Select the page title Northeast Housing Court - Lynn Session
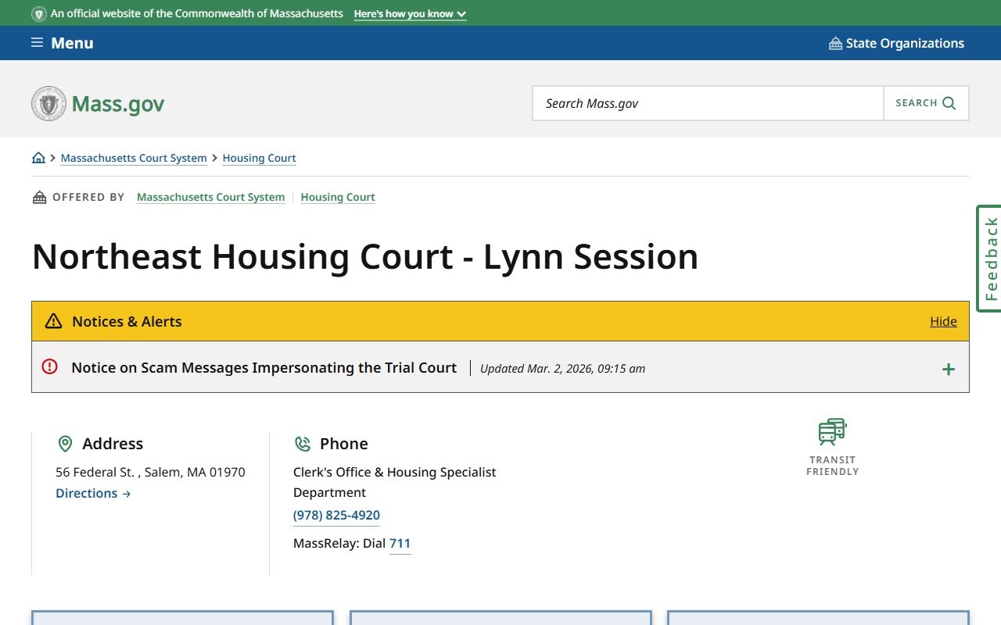The height and width of the screenshot is (625, 1001). [x=365, y=257]
